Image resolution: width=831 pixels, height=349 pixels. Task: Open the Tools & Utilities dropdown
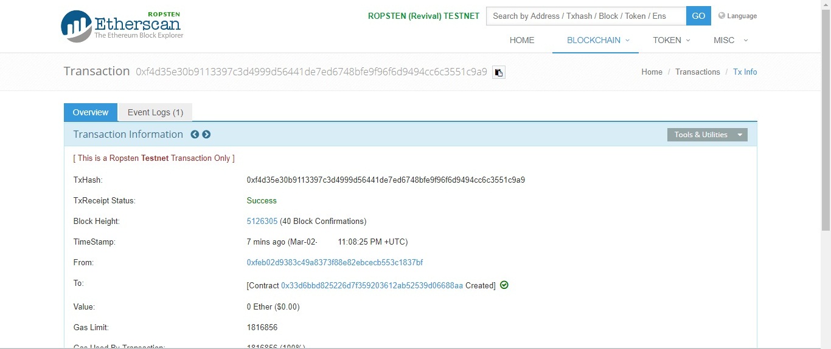(x=707, y=135)
